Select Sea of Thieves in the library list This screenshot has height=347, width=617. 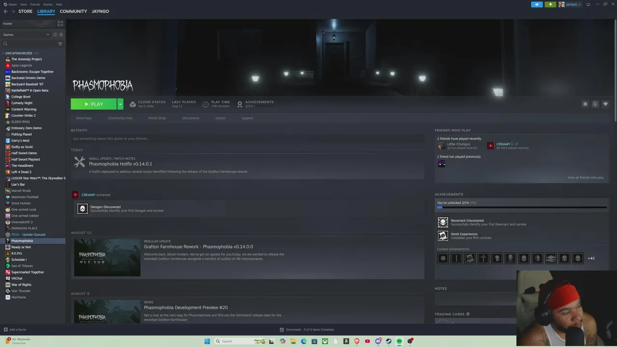22,266
